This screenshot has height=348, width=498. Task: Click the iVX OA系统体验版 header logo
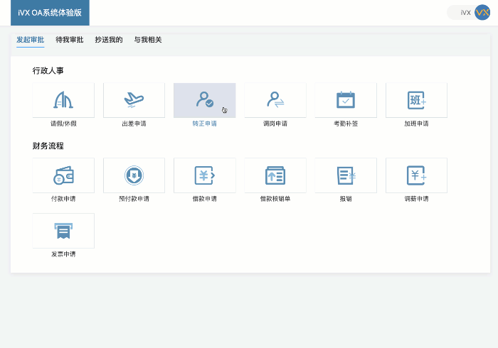pos(50,13)
